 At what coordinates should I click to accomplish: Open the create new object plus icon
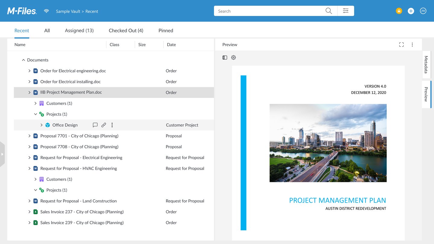pyautogui.click(x=411, y=11)
